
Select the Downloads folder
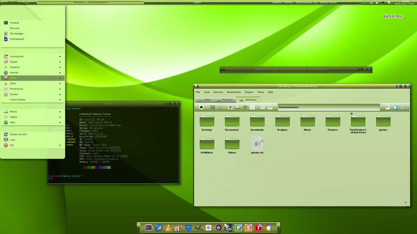(257, 123)
